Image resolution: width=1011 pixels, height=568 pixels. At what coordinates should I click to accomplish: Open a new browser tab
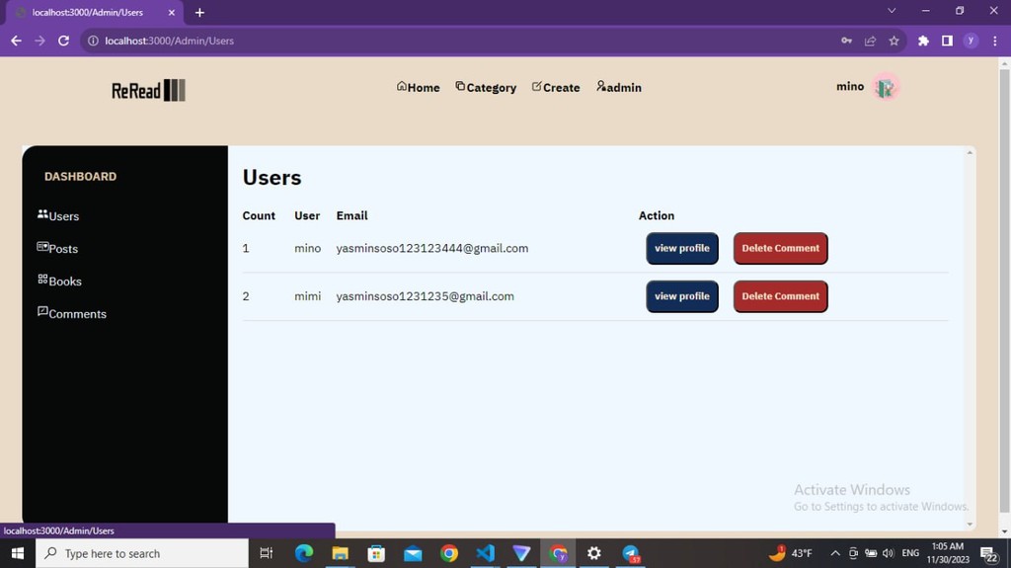pos(199,12)
